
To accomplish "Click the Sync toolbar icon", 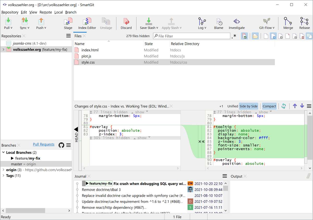I will [x=25, y=21].
